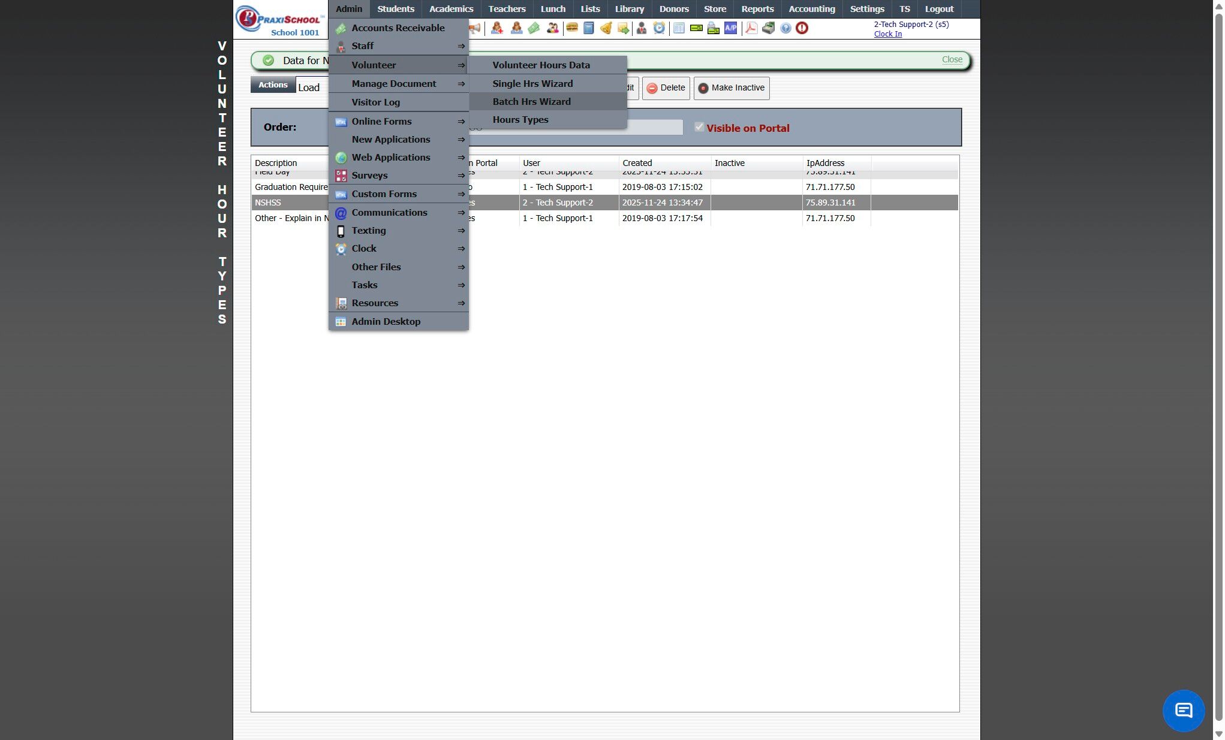Image resolution: width=1225 pixels, height=740 pixels.
Task: Click the blue question mark help icon
Action: 785,28
